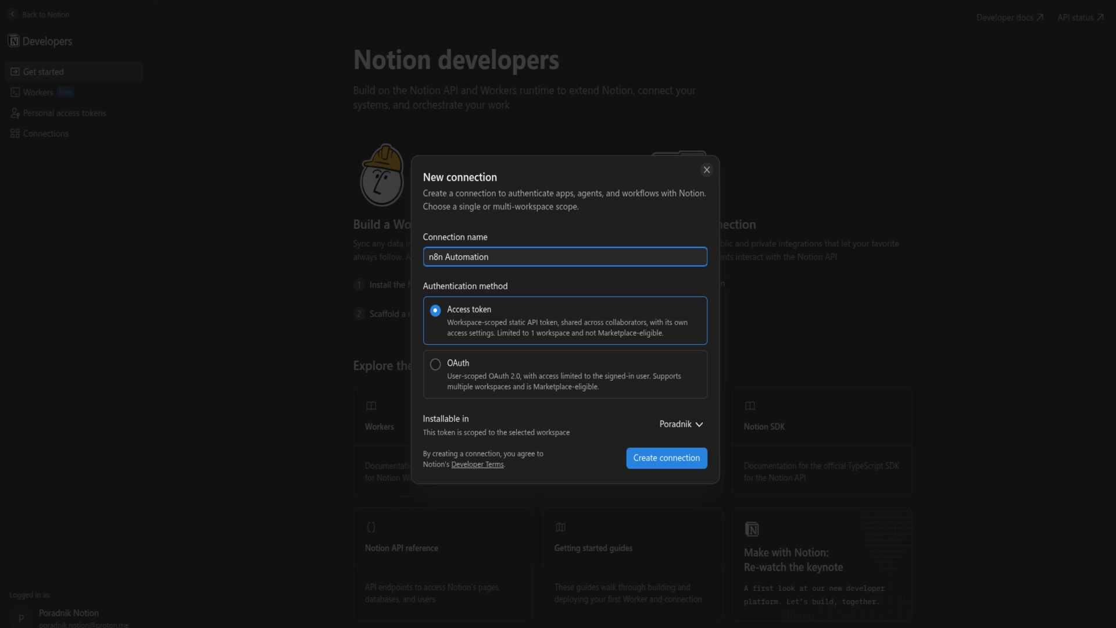The image size is (1116, 628).
Task: Click the Workers terminal icon in sidebar
Action: coord(15,92)
